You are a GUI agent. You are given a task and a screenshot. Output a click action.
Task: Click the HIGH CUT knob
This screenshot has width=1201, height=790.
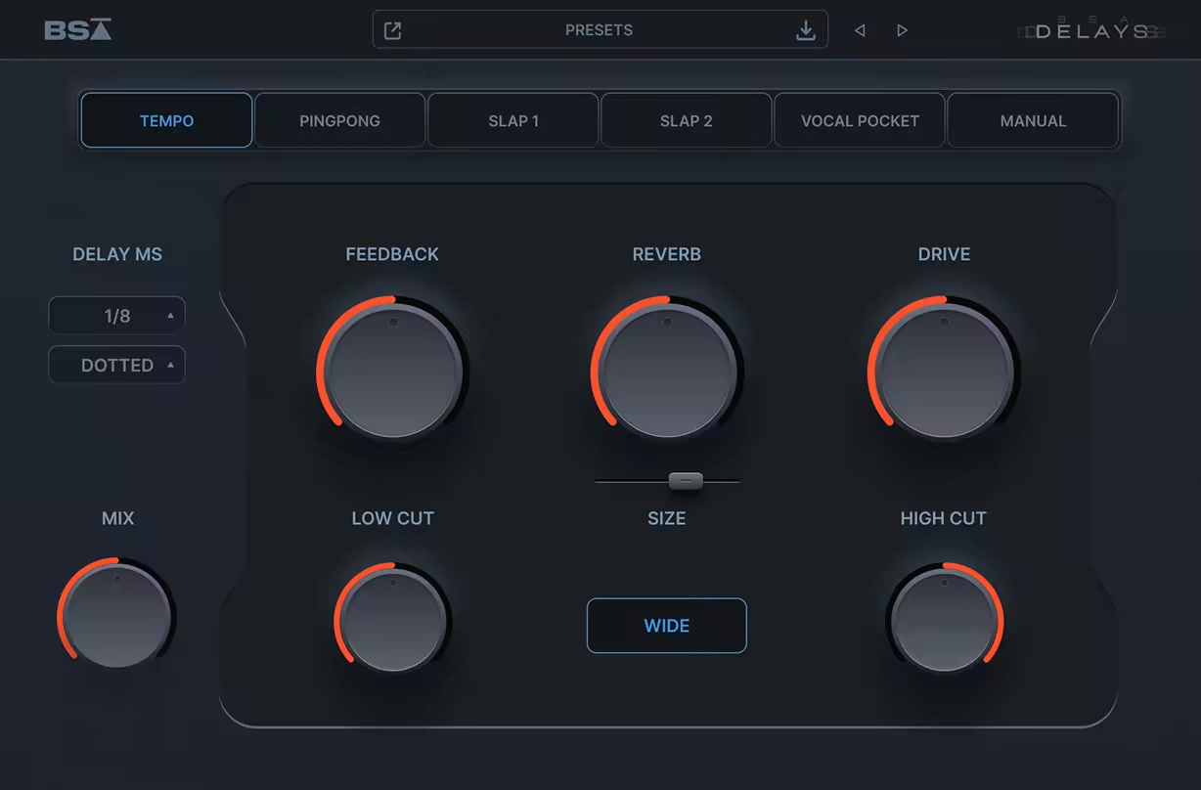[x=944, y=620]
